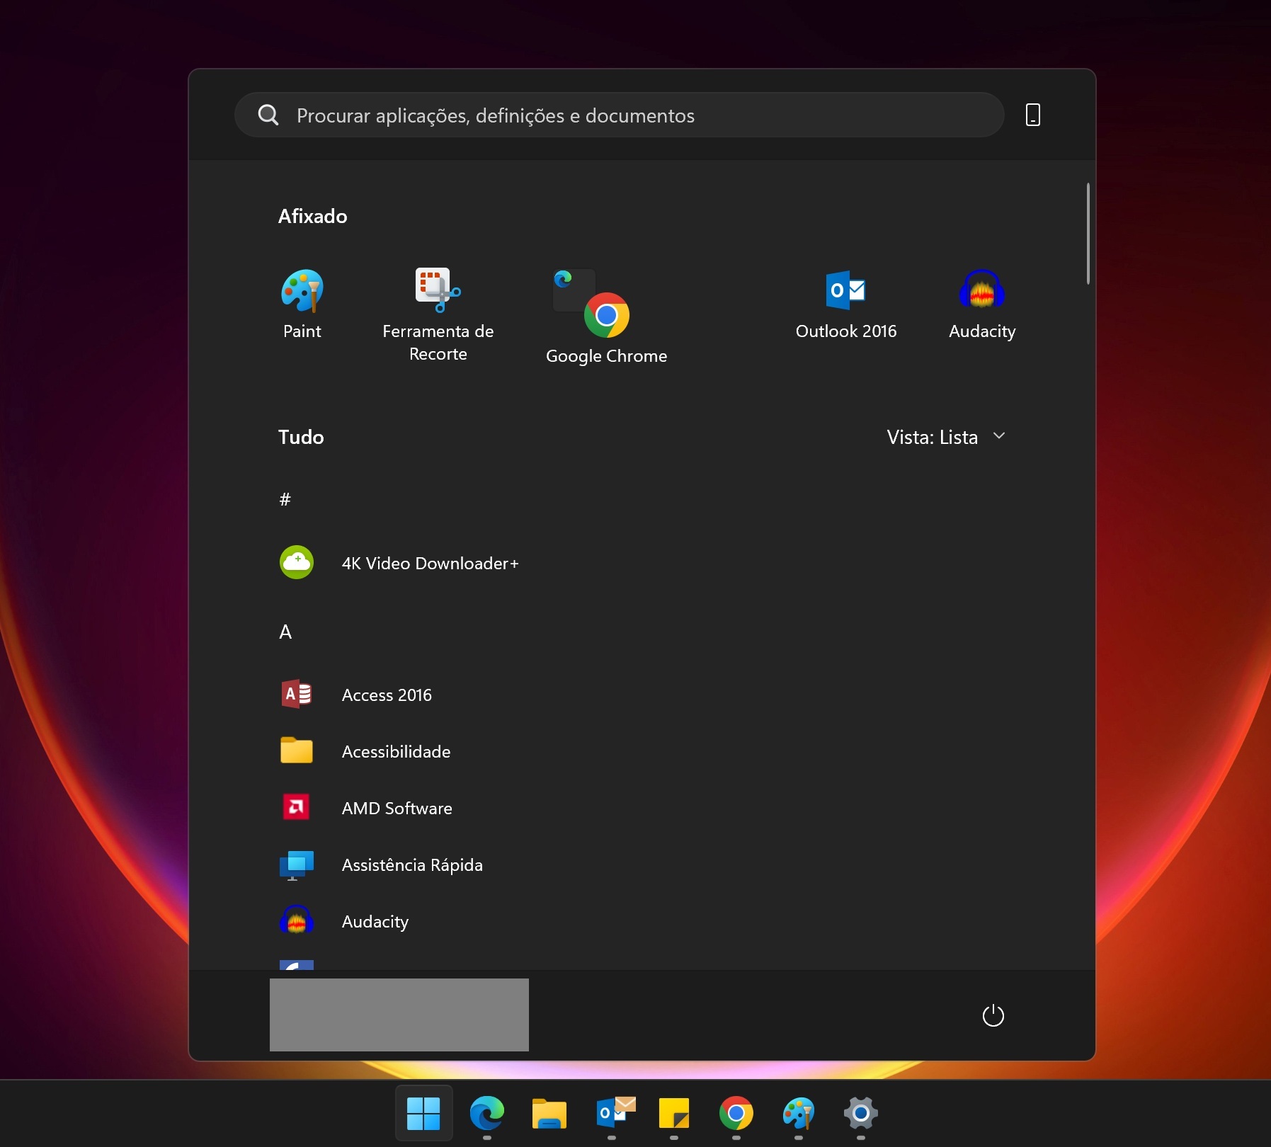Expand the Acessibilidade folder
This screenshot has height=1147, width=1271.
pos(396,752)
